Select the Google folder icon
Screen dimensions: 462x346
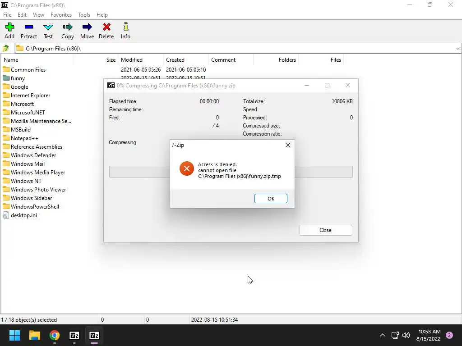[6, 86]
